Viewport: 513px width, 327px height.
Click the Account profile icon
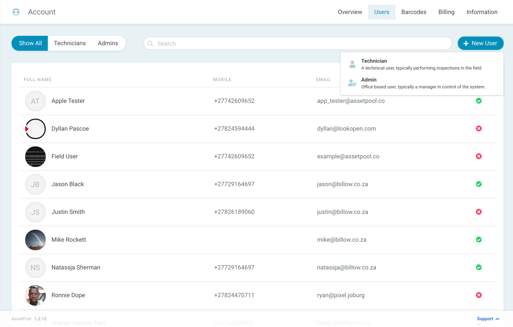click(x=16, y=12)
